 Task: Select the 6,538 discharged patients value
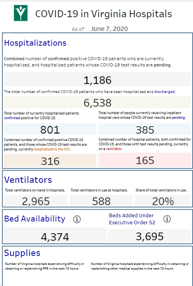point(97,102)
